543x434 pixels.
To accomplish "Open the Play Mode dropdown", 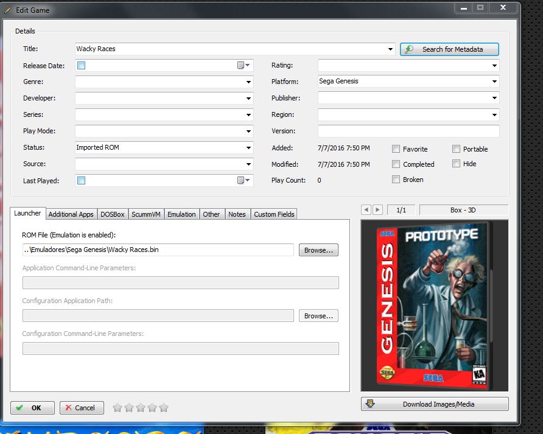I will click(248, 131).
